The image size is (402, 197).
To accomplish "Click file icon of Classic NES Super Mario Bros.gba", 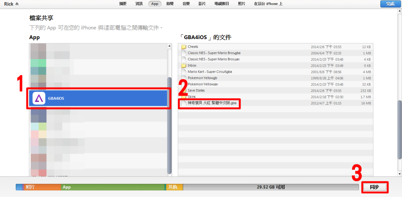I will pyautogui.click(x=183, y=53).
